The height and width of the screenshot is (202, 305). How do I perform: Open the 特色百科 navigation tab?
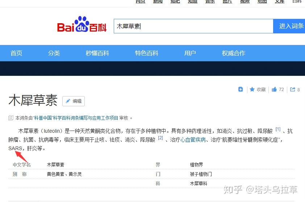tap(147, 53)
